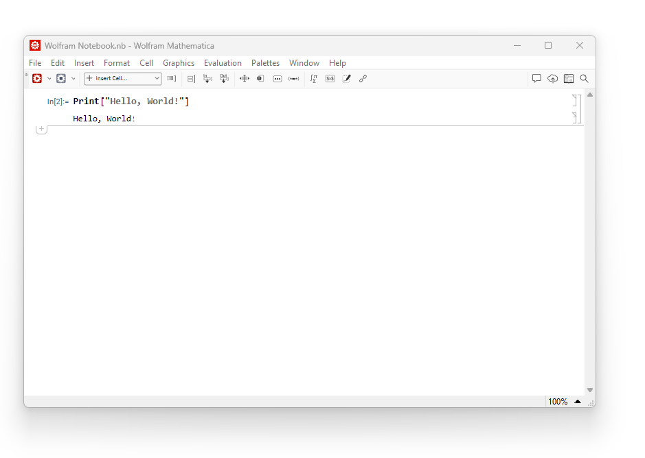This screenshot has height=458, width=645.
Task: Open the Graphics menu
Action: (178, 63)
